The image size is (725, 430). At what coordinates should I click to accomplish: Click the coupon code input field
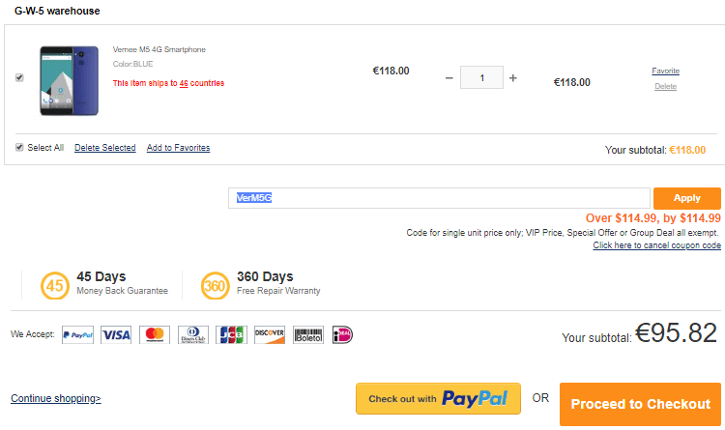439,198
